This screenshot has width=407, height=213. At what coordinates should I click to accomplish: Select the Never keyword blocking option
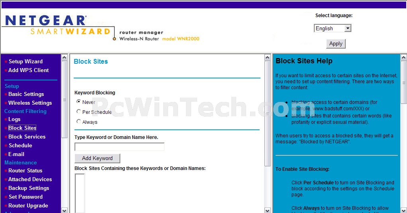coord(78,102)
